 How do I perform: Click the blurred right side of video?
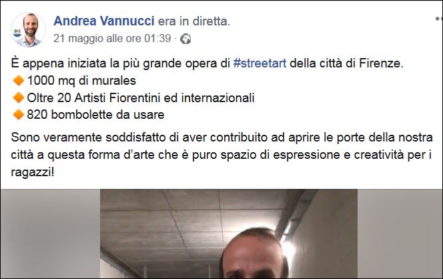[x=400, y=234]
